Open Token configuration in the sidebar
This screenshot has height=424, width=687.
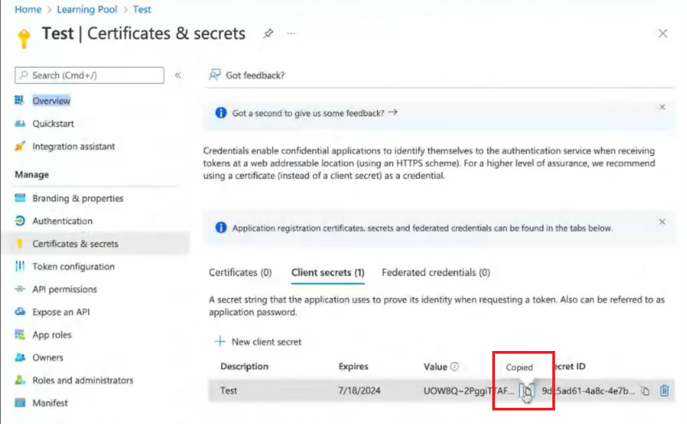[73, 267]
